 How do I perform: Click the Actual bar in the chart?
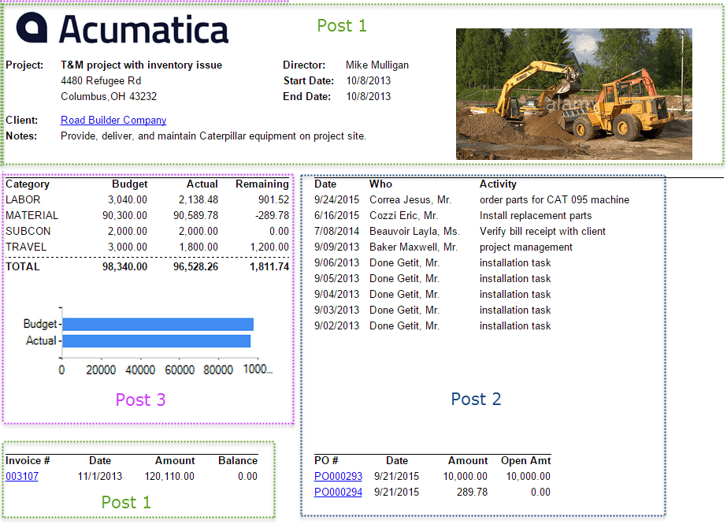click(x=157, y=341)
